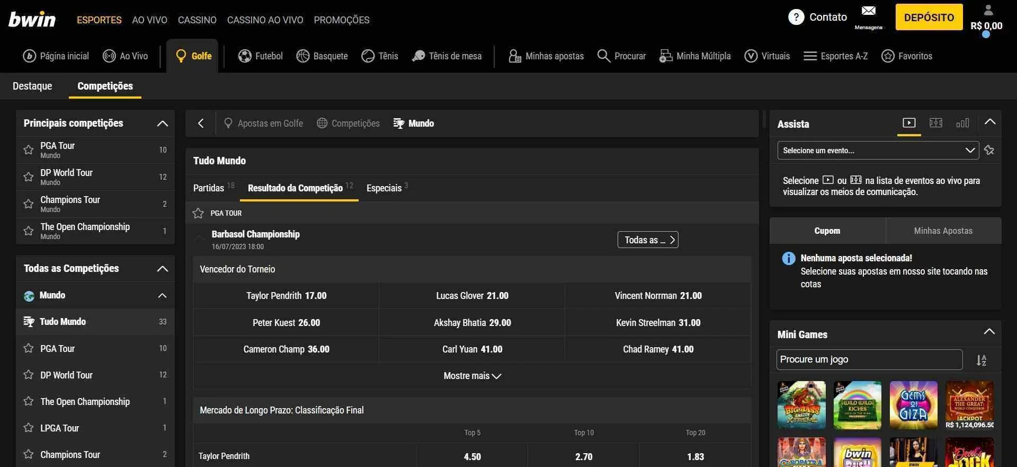Viewport: 1017px width, 467px height.
Task: Open the Contato help icon
Action: pyautogui.click(x=796, y=17)
